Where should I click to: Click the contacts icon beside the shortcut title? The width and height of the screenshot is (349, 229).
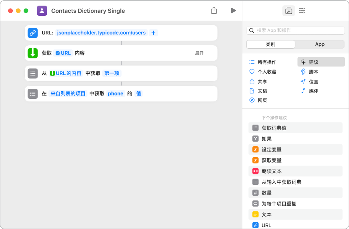pyautogui.click(x=42, y=10)
